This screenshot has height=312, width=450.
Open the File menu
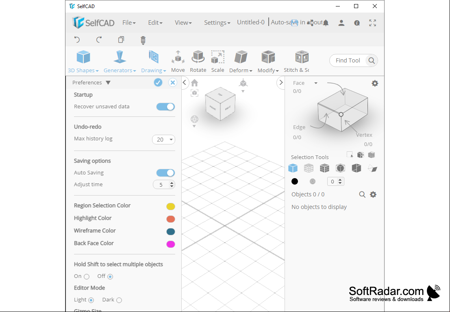[x=129, y=23]
